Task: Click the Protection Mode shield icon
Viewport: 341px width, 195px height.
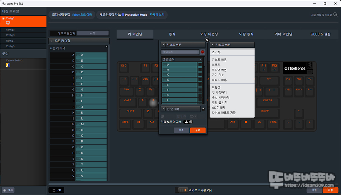Action: pyautogui.click(x=123, y=15)
